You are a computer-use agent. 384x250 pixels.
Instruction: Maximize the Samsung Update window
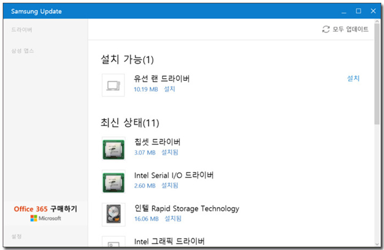click(358, 11)
